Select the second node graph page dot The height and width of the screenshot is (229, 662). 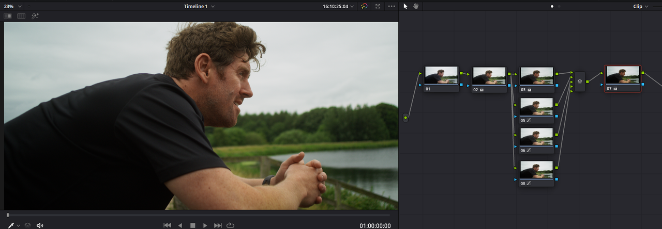point(559,6)
